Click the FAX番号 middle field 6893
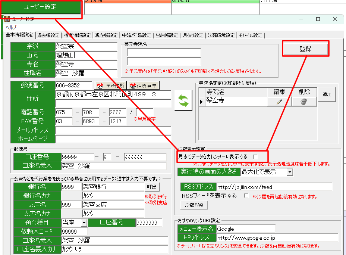Viewport: 346px width, 255px height. click(x=91, y=121)
